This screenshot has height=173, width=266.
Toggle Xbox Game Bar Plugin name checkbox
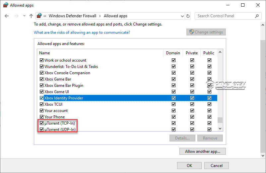41,85
